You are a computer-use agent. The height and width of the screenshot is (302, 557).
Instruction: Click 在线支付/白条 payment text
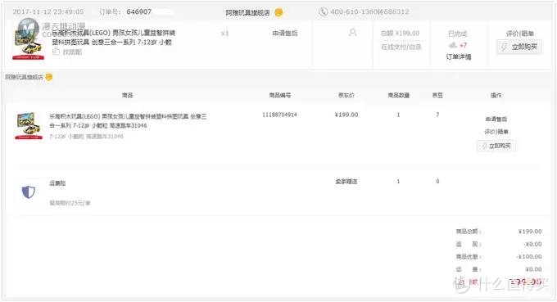[401, 47]
